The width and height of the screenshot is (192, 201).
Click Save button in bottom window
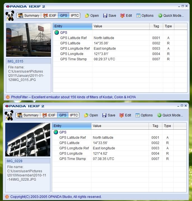click(109, 115)
